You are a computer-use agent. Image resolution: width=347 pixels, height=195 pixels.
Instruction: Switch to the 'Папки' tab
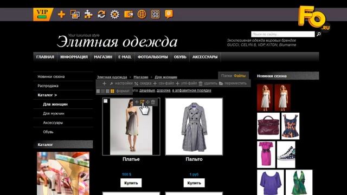click(227, 76)
